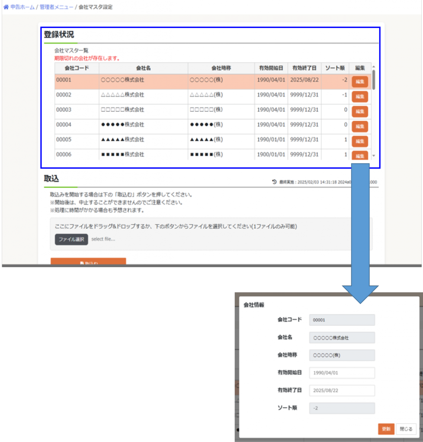
Task: Click the 会社コード field in the dialog
Action: click(342, 320)
